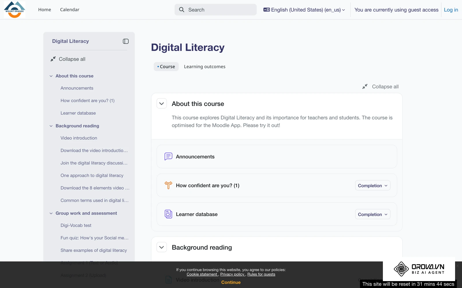Click collapse-all arrows icon above course sections

(365, 86)
